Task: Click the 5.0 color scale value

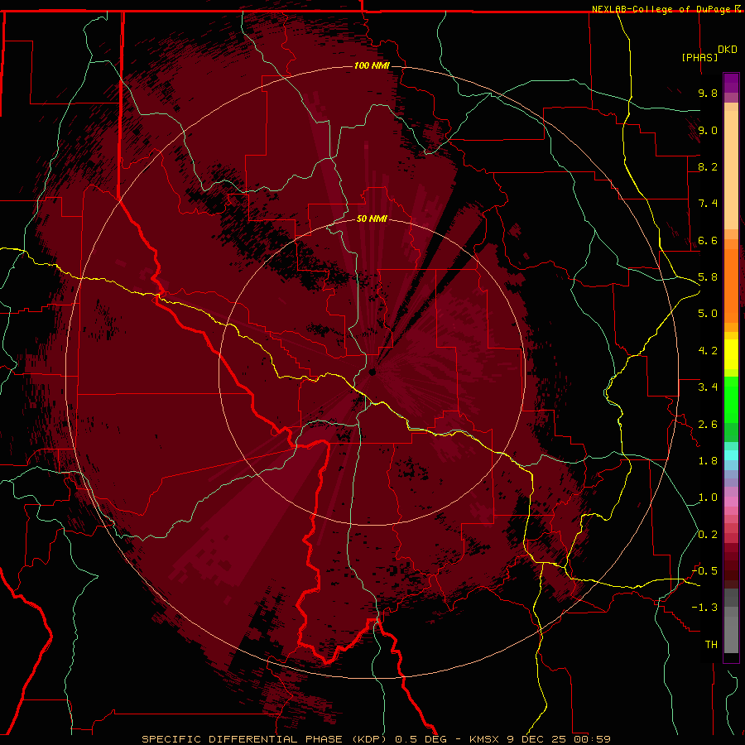Action: click(x=708, y=314)
